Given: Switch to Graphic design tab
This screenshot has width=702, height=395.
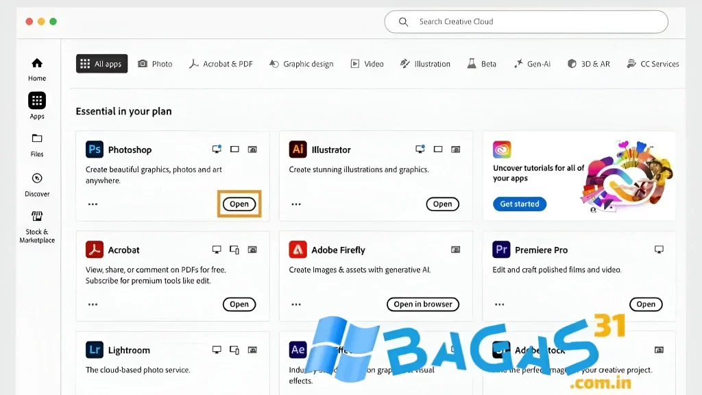Looking at the screenshot, I should tap(302, 64).
